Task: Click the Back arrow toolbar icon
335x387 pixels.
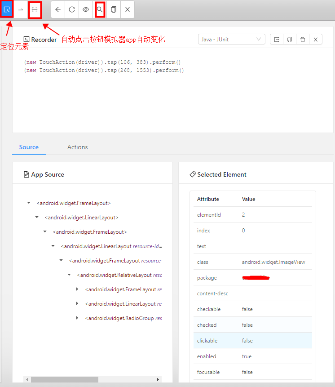Action: (58, 9)
